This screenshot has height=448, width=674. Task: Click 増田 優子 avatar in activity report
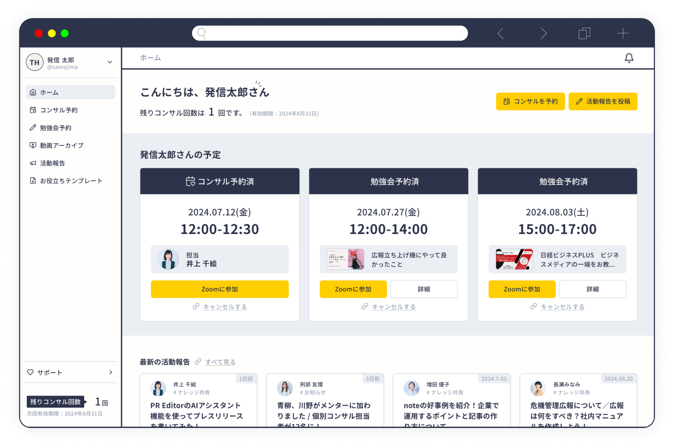point(412,388)
